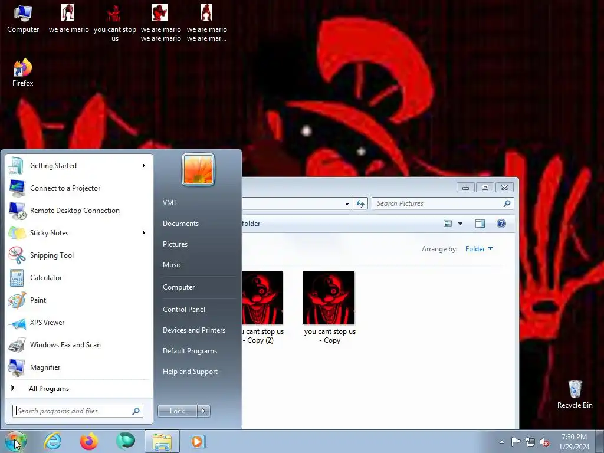Click the user account picture in Start menu
604x453 pixels.
pos(198,169)
